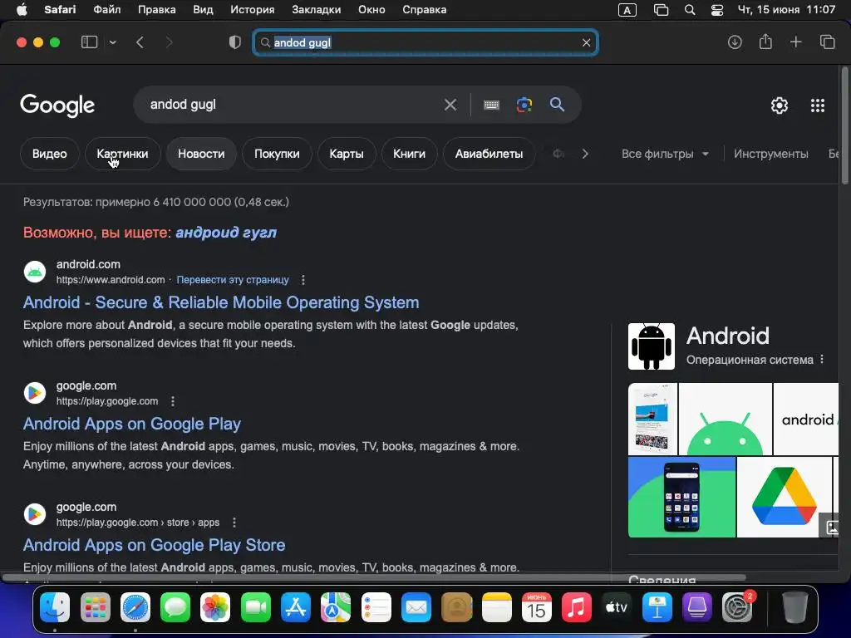Open more options for the store › apps result

click(x=234, y=523)
